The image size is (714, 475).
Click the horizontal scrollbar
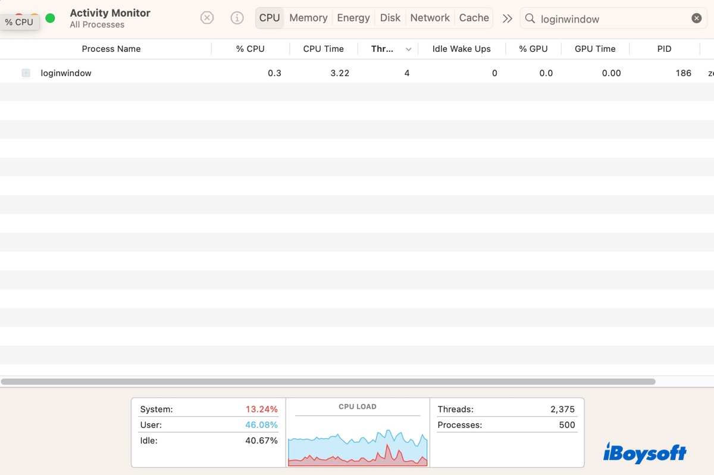point(327,382)
